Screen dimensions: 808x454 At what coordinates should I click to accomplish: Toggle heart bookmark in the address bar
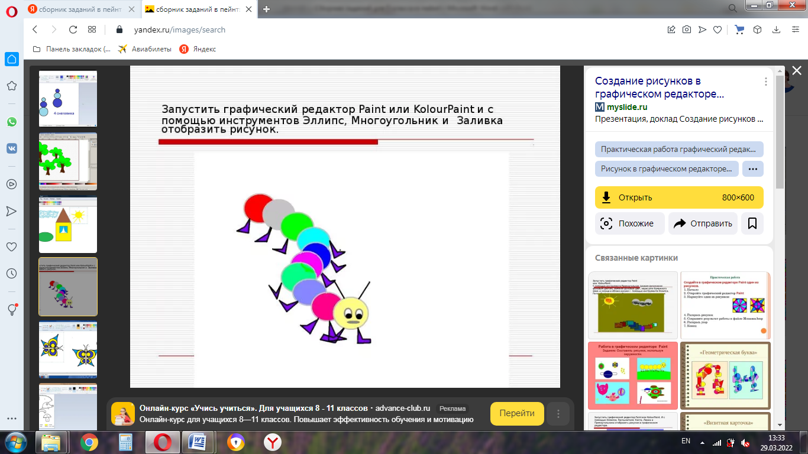717,30
